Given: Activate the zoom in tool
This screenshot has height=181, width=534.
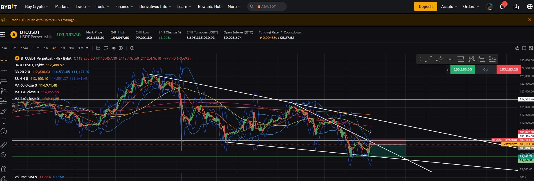Looking at the screenshot, I should click(4, 155).
